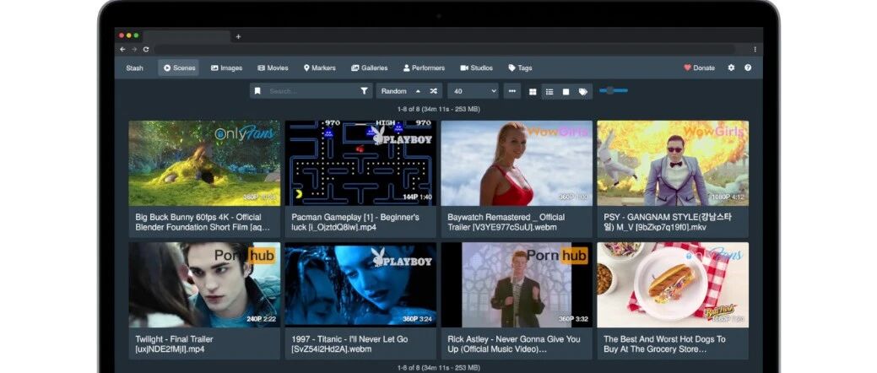Open the help question mark icon
This screenshot has height=373, width=877.
pos(748,68)
